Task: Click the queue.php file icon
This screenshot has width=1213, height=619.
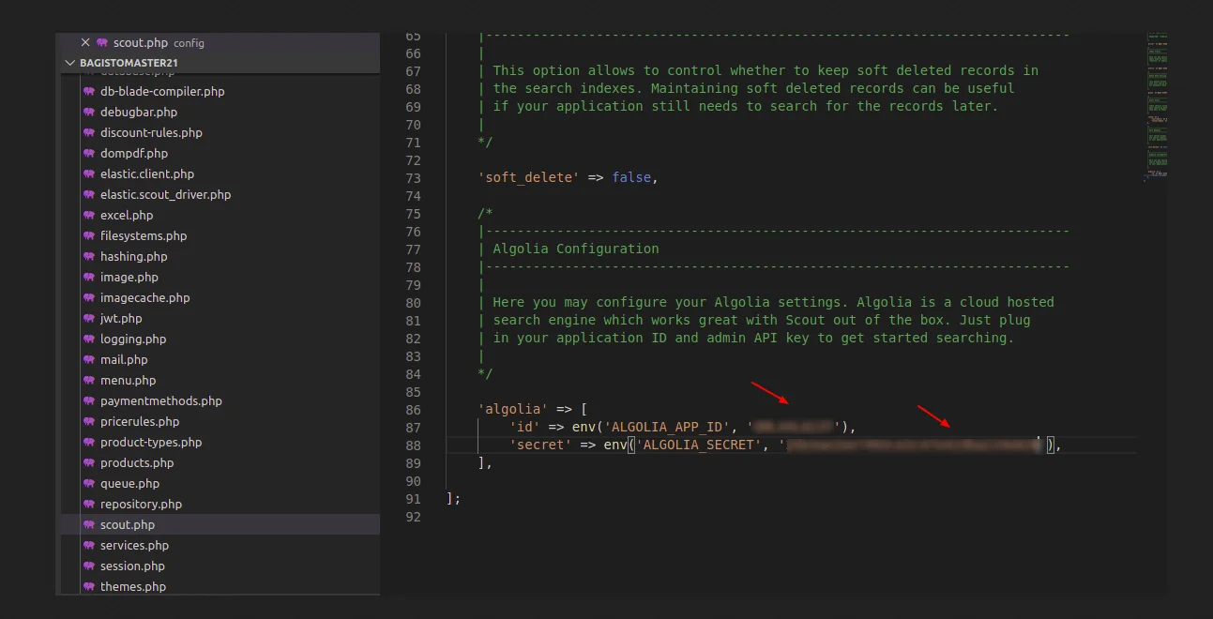Action: coord(90,483)
